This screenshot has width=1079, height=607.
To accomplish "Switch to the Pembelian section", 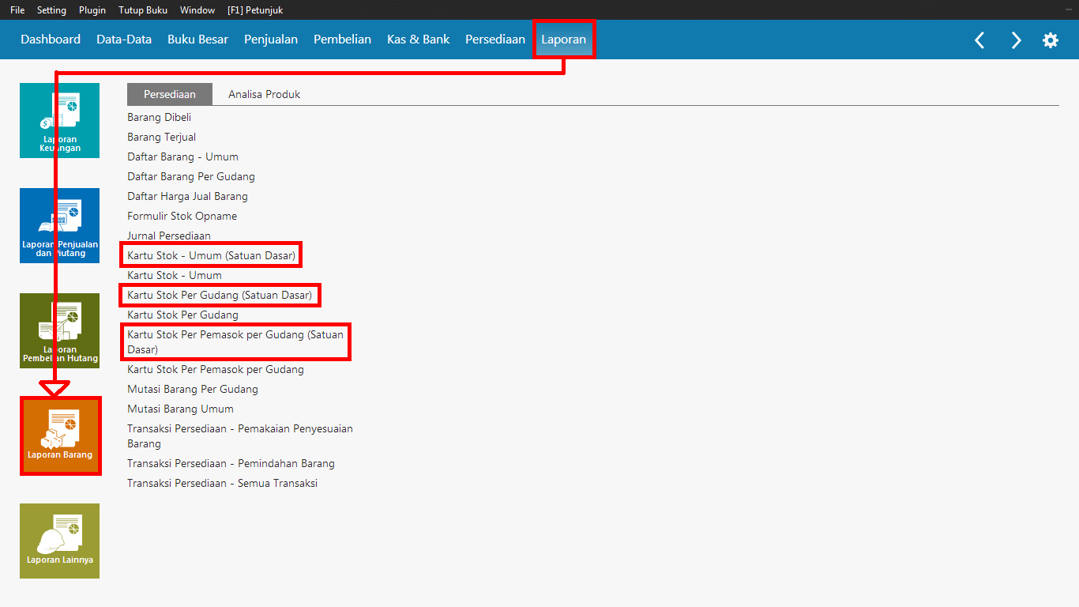I will pyautogui.click(x=342, y=40).
